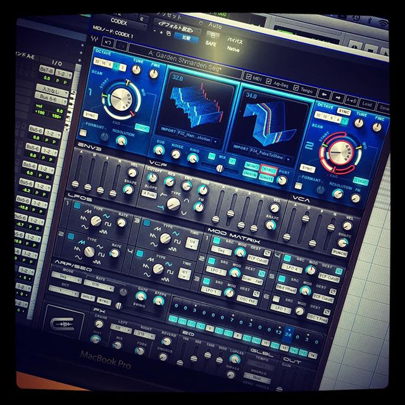This screenshot has width=405, height=405.
Task: Select octave 8 on oscillator 1
Action: coord(109,65)
